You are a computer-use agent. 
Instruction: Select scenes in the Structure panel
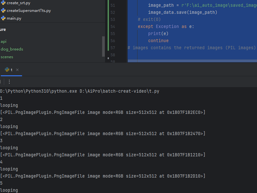(7, 57)
